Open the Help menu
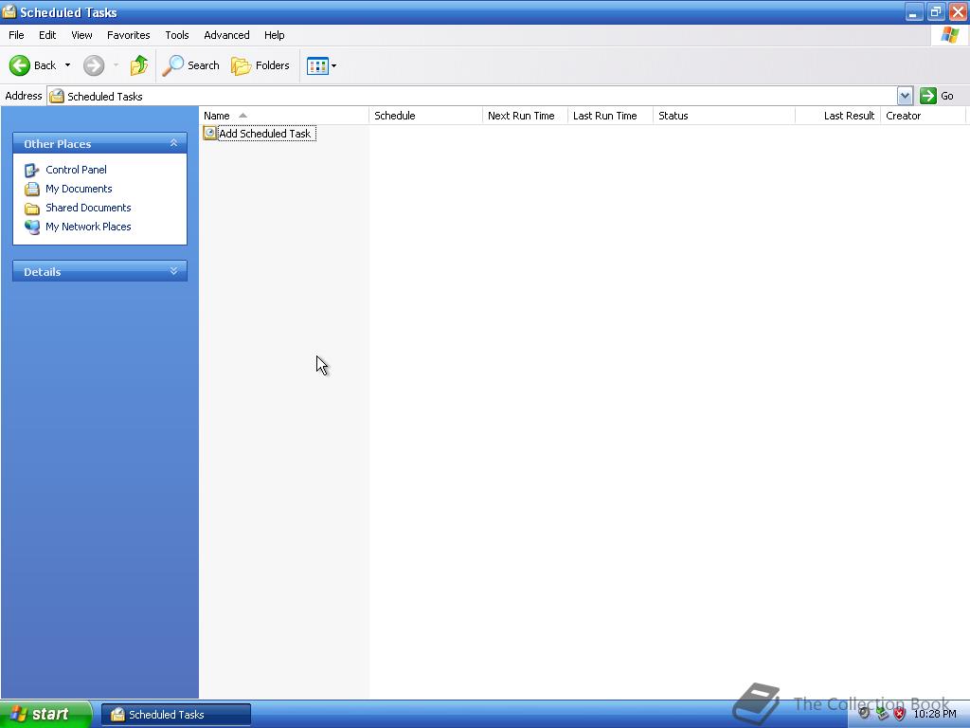This screenshot has height=728, width=970. 274,35
